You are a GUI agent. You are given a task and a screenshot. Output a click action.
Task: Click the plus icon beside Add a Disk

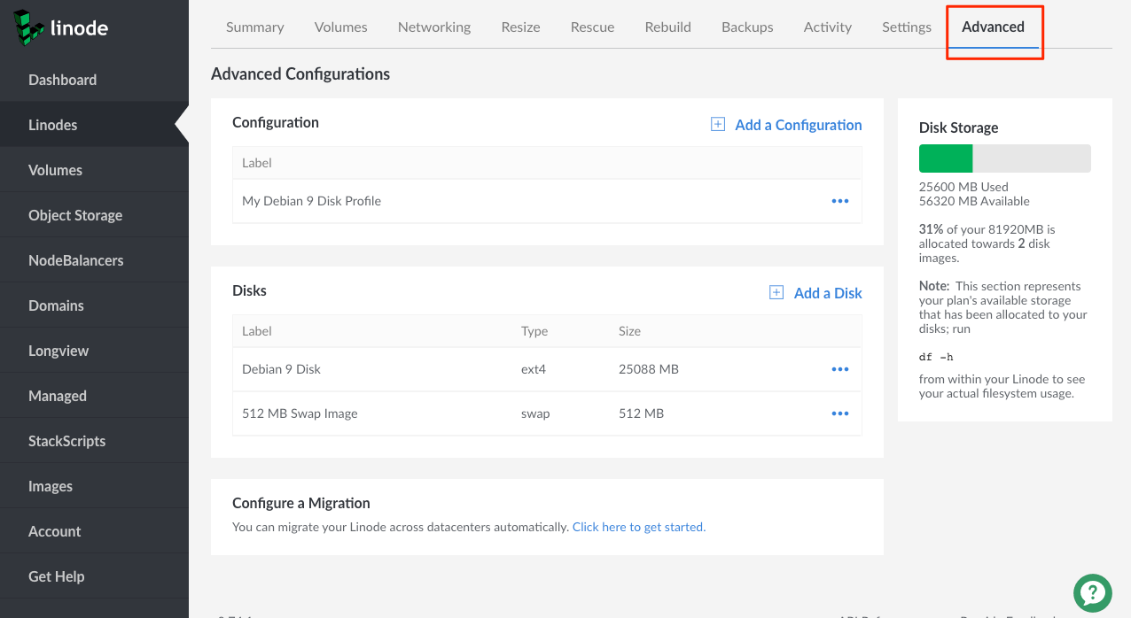pyautogui.click(x=776, y=293)
